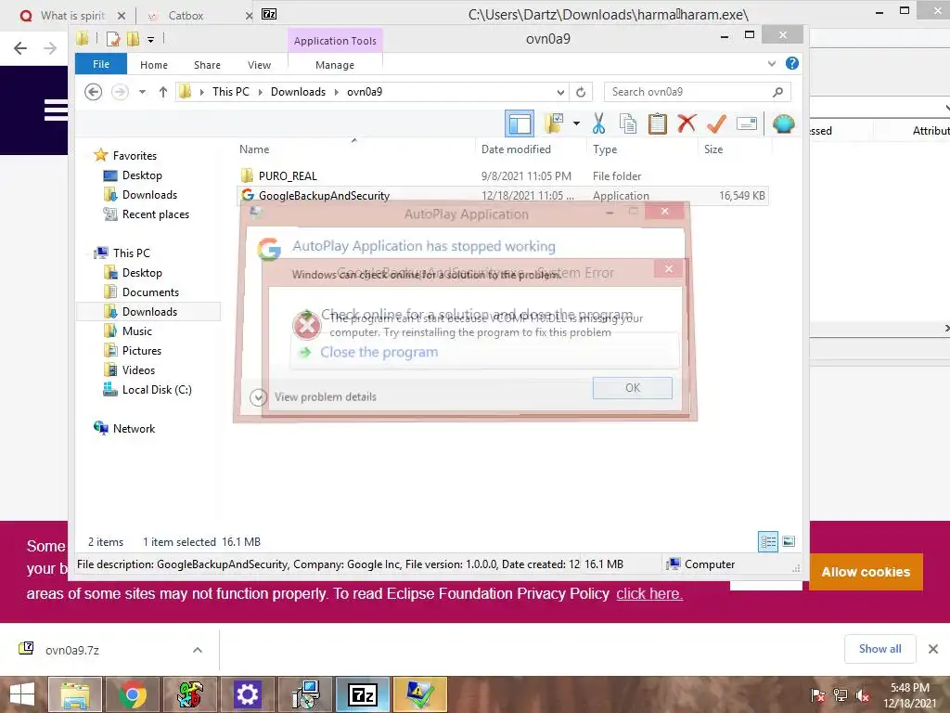Open the address bar history dropdown
The image size is (950, 713).
click(561, 92)
